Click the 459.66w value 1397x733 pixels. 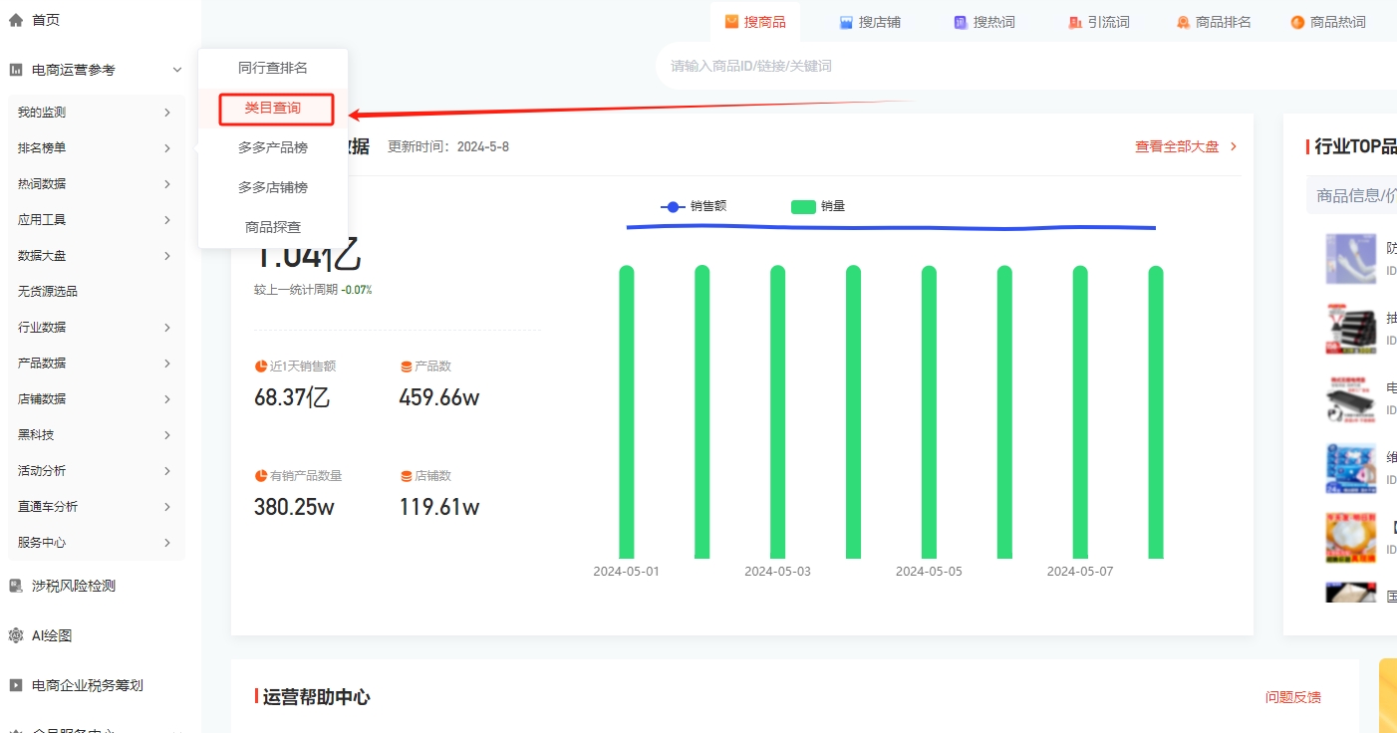(x=439, y=397)
